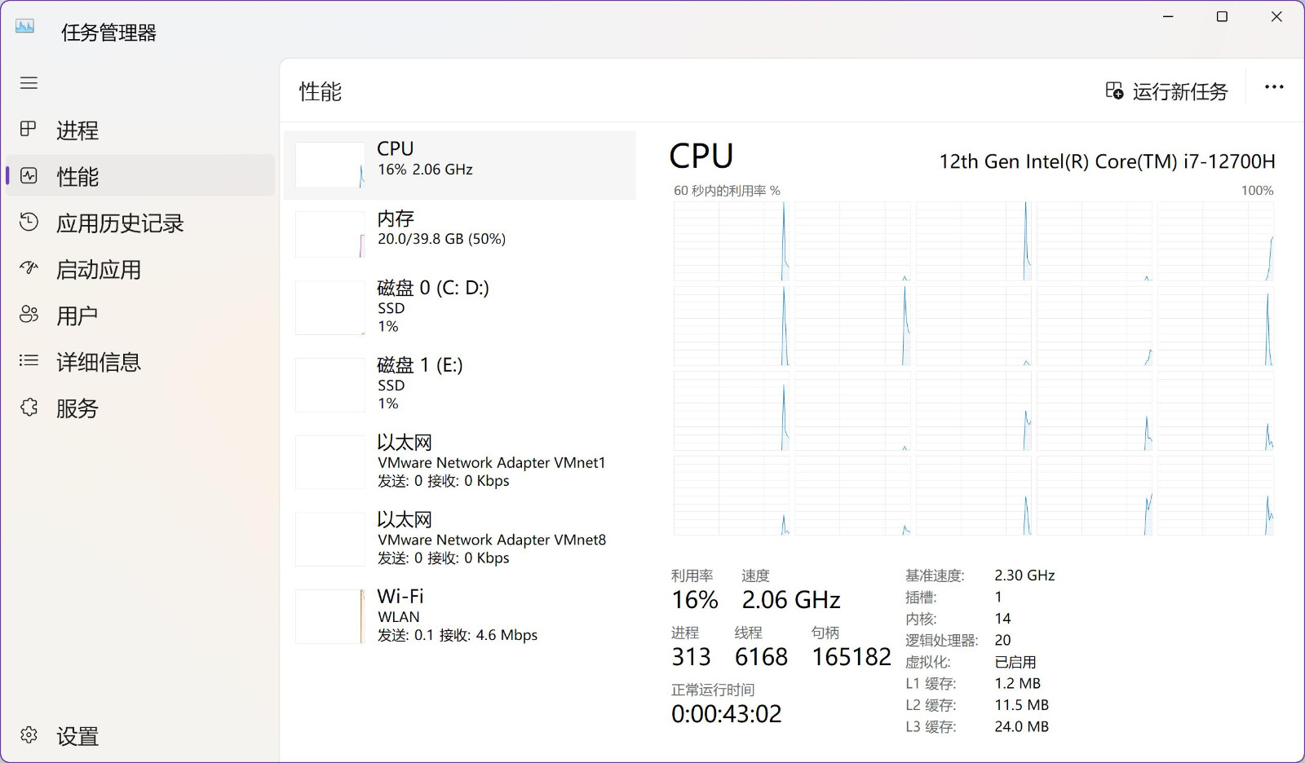Click the Task Manager app icon in title bar

click(25, 26)
